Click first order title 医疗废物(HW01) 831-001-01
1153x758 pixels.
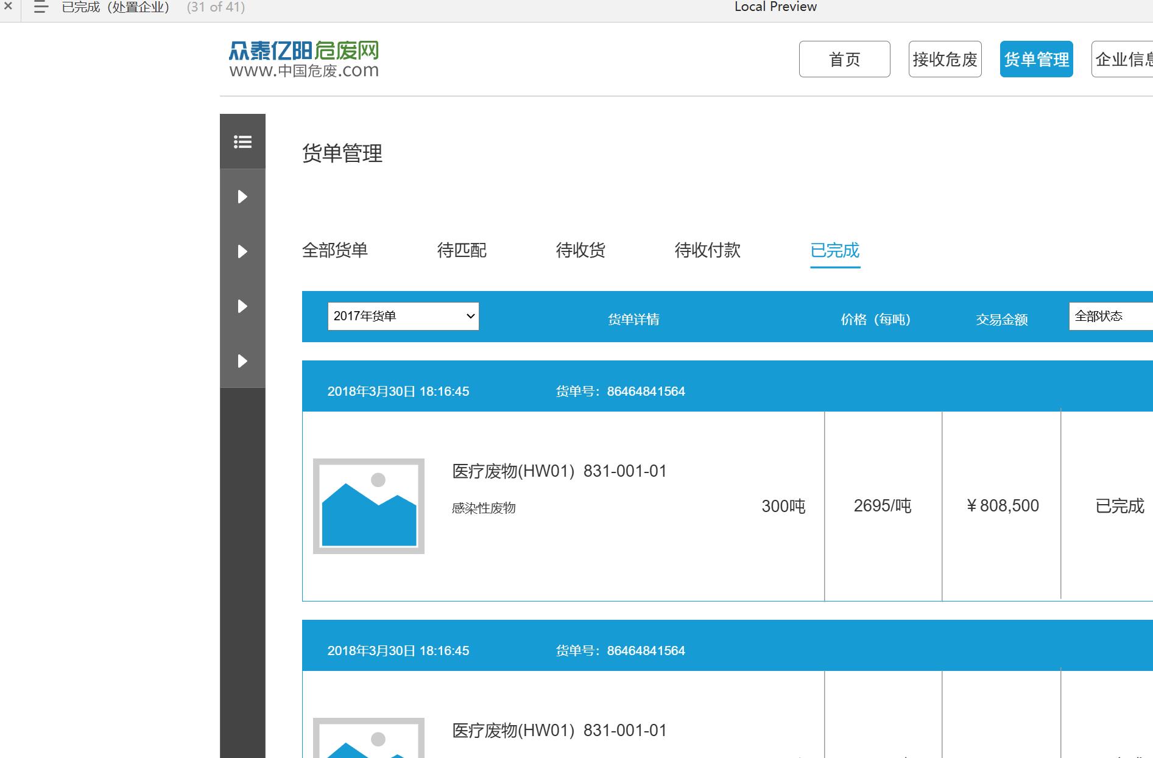click(559, 471)
